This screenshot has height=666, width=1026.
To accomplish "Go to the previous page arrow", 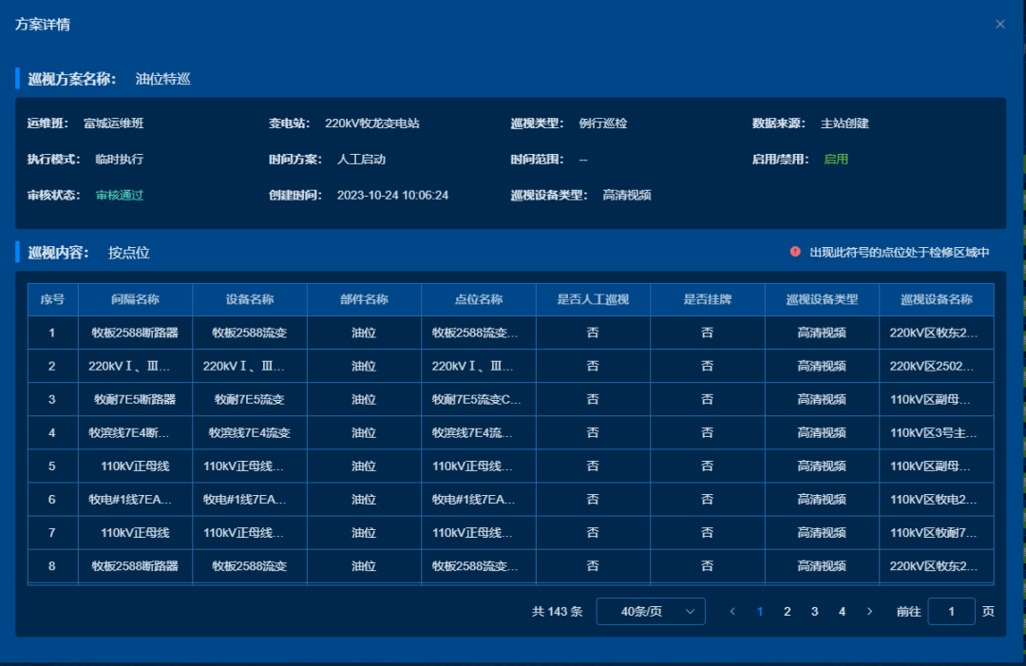I will pos(731,612).
